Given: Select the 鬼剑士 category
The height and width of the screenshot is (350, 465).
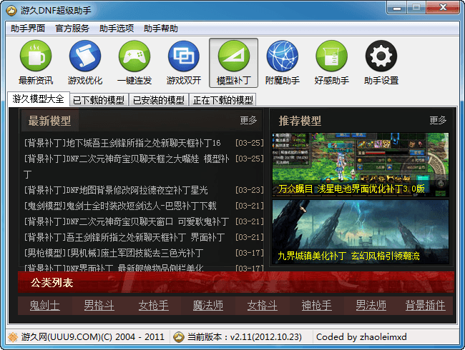Looking at the screenshot, I should tap(44, 306).
